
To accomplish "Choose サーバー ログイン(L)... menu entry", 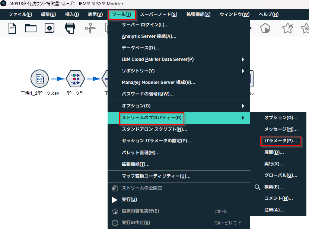I will pyautogui.click(x=179, y=25).
